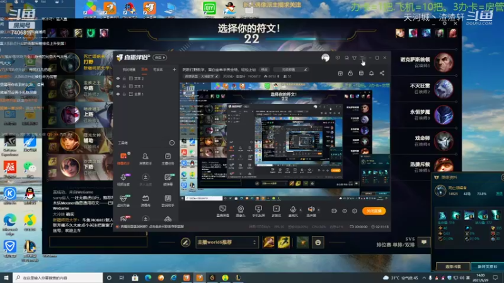Open the ward skin selector icon
Image resolution: width=504 pixels, height=283 pixels.
(302, 242)
